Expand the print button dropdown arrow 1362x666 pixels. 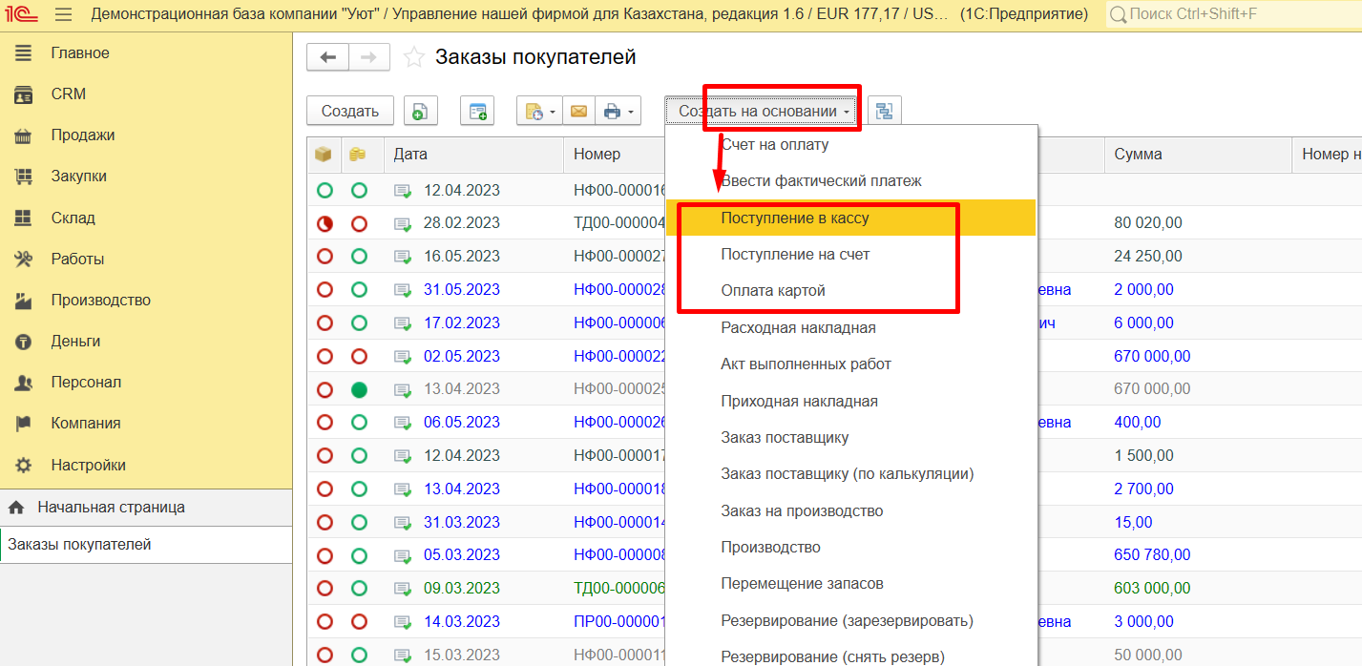coord(630,113)
